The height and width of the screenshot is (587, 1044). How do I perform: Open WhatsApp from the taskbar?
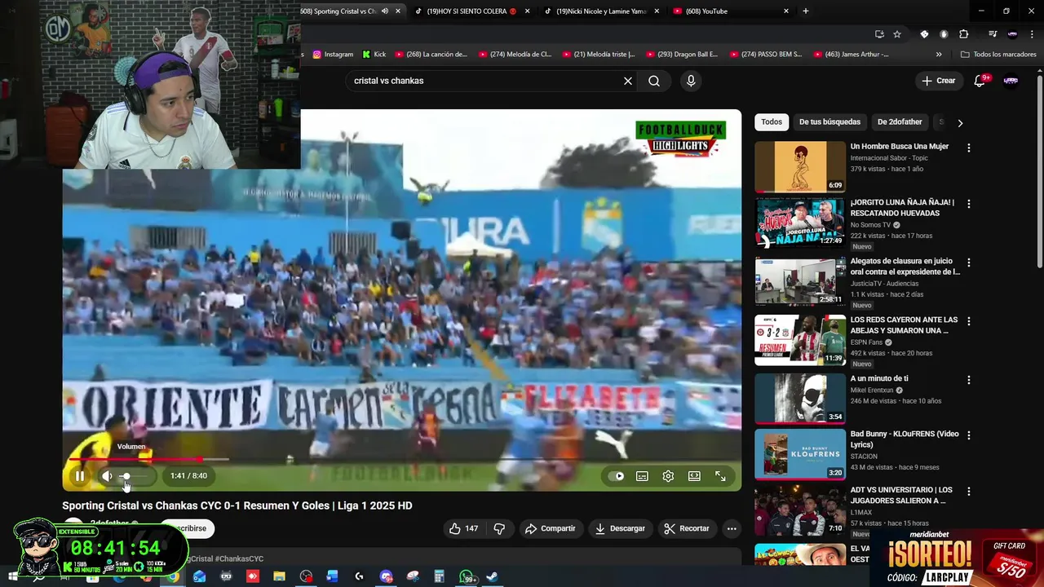469,577
